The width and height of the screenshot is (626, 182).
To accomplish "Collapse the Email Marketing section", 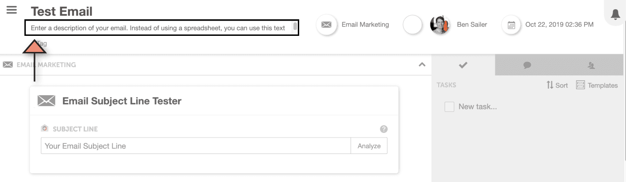I will (422, 65).
